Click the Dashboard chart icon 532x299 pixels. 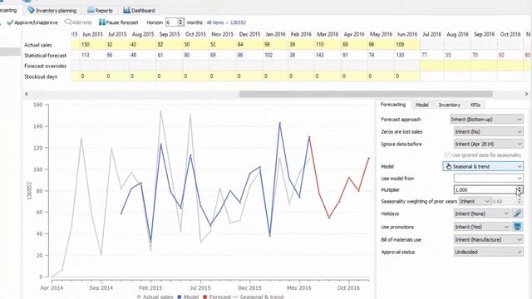pyautogui.click(x=126, y=10)
